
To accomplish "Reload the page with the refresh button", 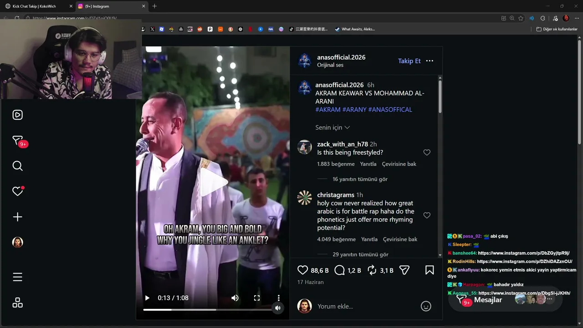I will click(x=17, y=18).
